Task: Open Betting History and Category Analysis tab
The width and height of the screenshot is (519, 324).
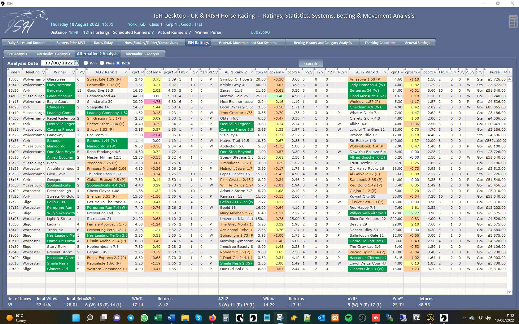Action: [x=323, y=43]
